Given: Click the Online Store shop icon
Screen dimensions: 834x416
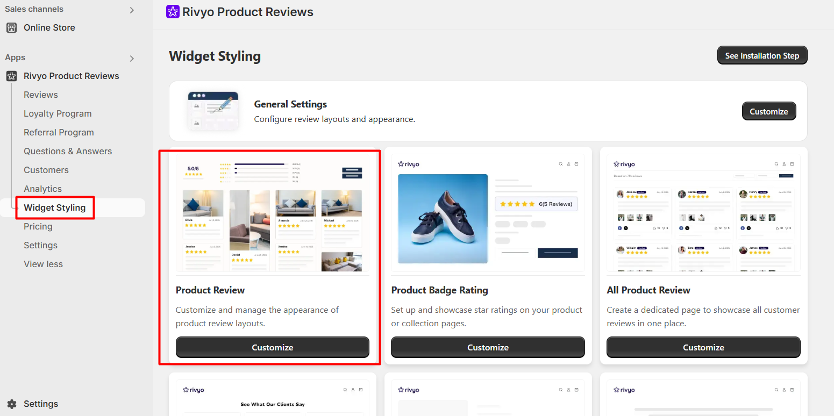Looking at the screenshot, I should tap(11, 27).
